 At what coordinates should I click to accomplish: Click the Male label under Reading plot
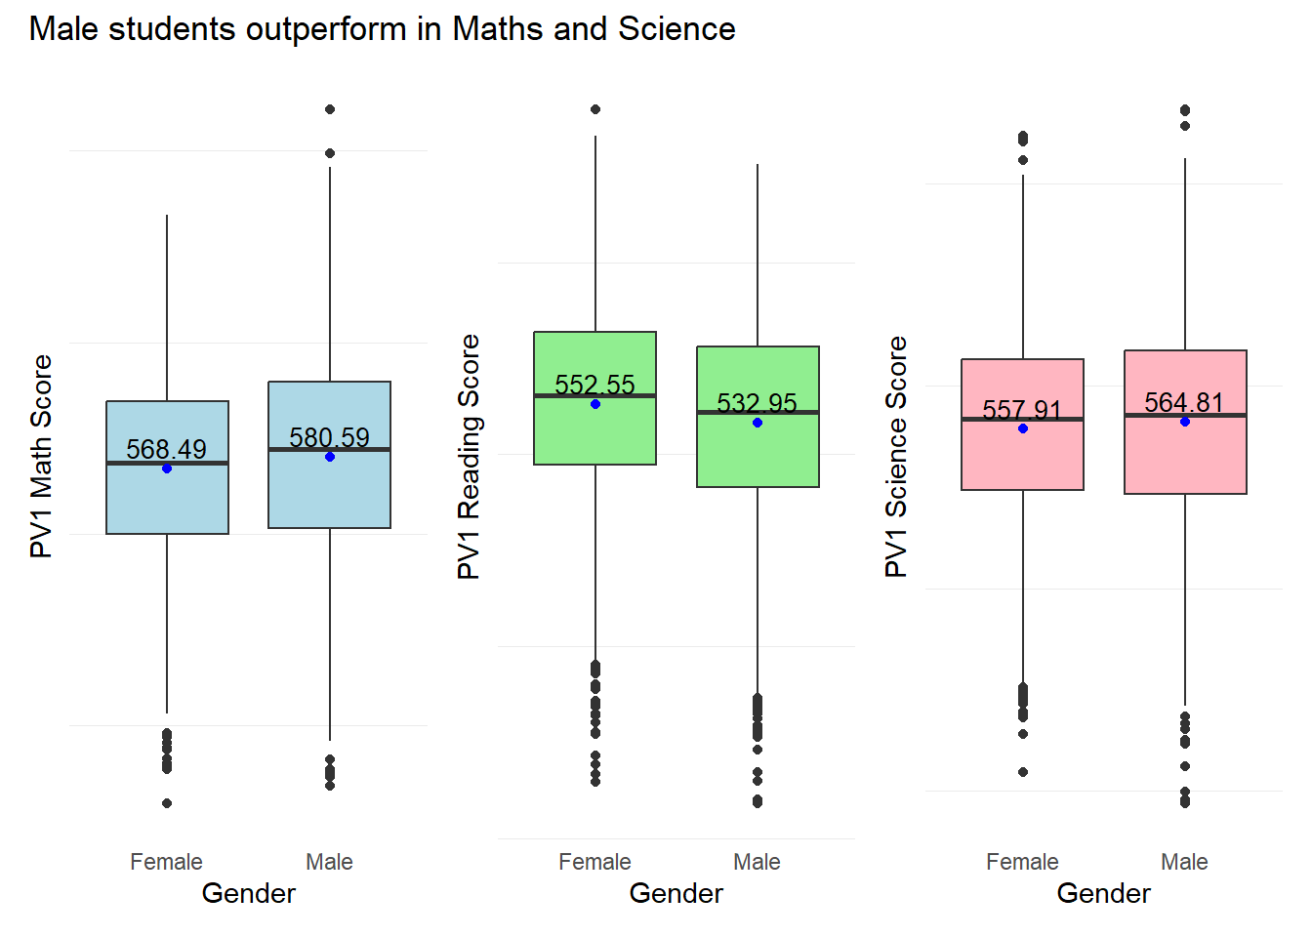coord(757,862)
